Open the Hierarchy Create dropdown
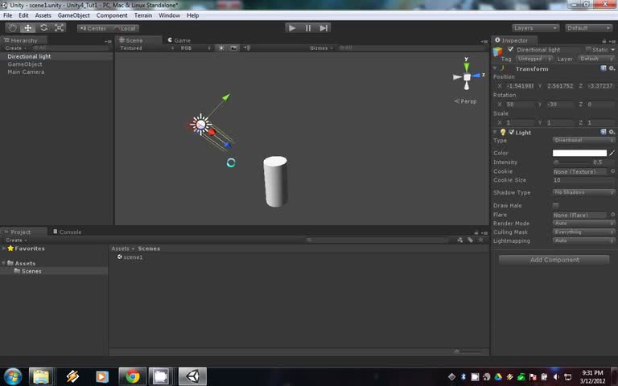 (15, 48)
